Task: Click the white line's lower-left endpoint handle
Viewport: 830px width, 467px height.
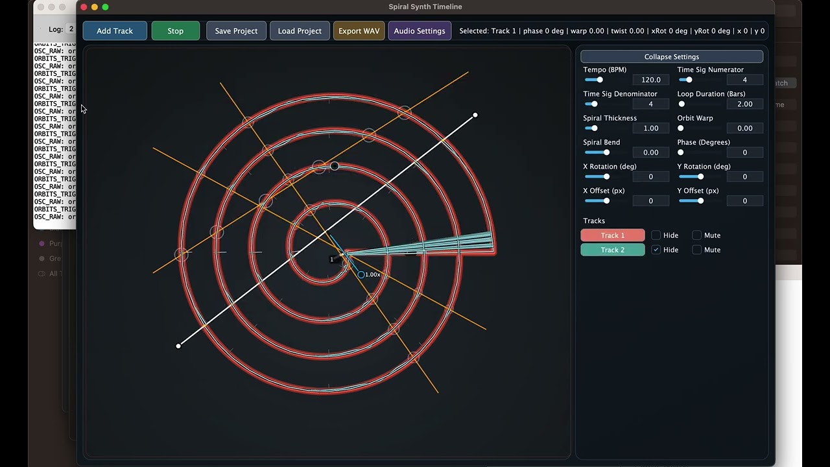Action: click(178, 346)
